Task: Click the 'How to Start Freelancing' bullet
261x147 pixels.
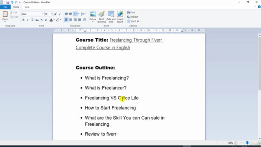Action: pyautogui.click(x=111, y=108)
